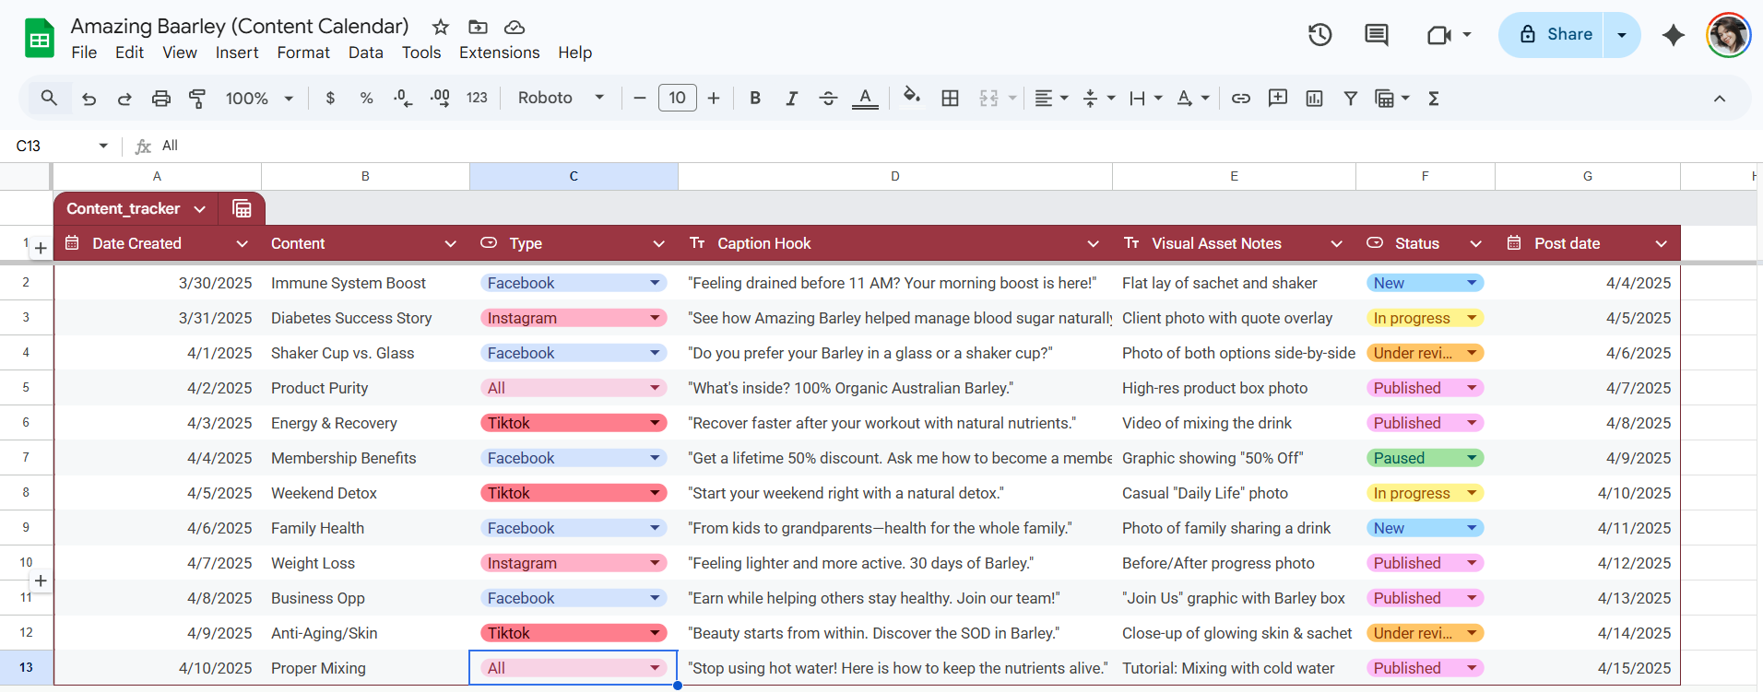Open the Google Sheets home icon
Image resolution: width=1763 pixels, height=692 pixels.
(40, 39)
